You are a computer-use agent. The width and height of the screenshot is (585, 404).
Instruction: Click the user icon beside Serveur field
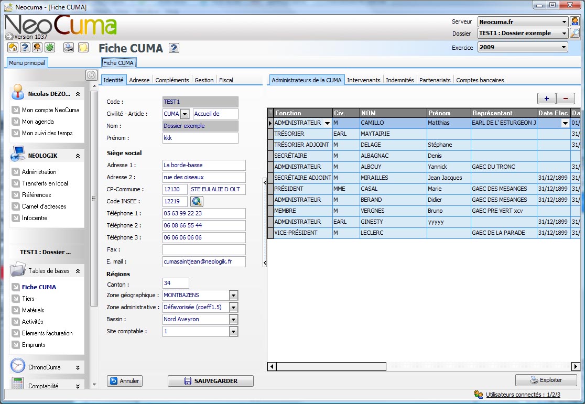[x=575, y=21]
